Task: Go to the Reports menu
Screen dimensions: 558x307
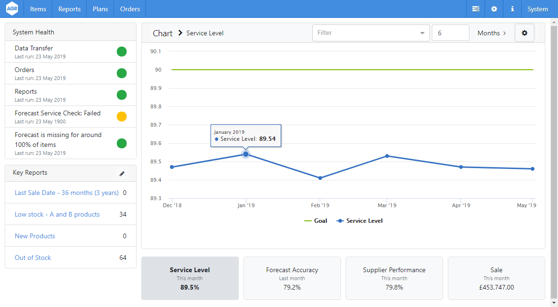Action: 69,9
